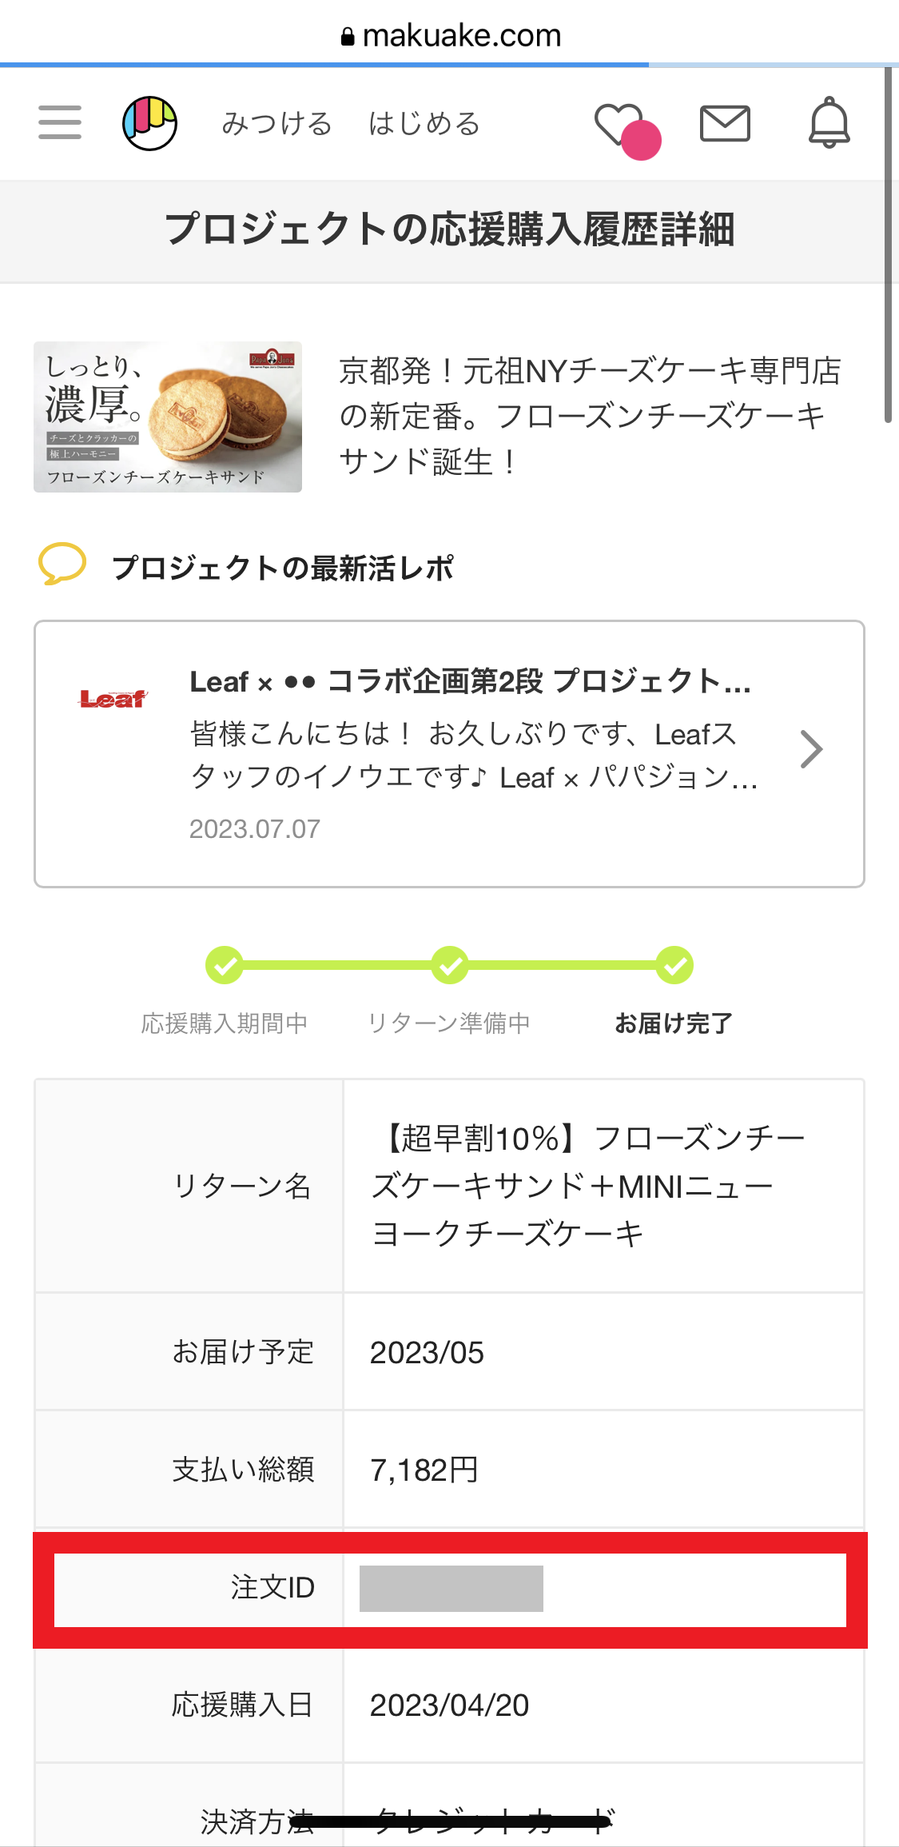Click the リターン準備中 progress checkmark
Viewport: 899px width, 1847px height.
(450, 966)
